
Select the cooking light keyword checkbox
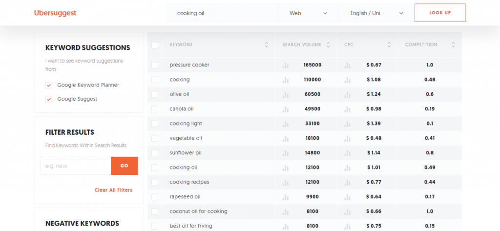pyautogui.click(x=155, y=124)
